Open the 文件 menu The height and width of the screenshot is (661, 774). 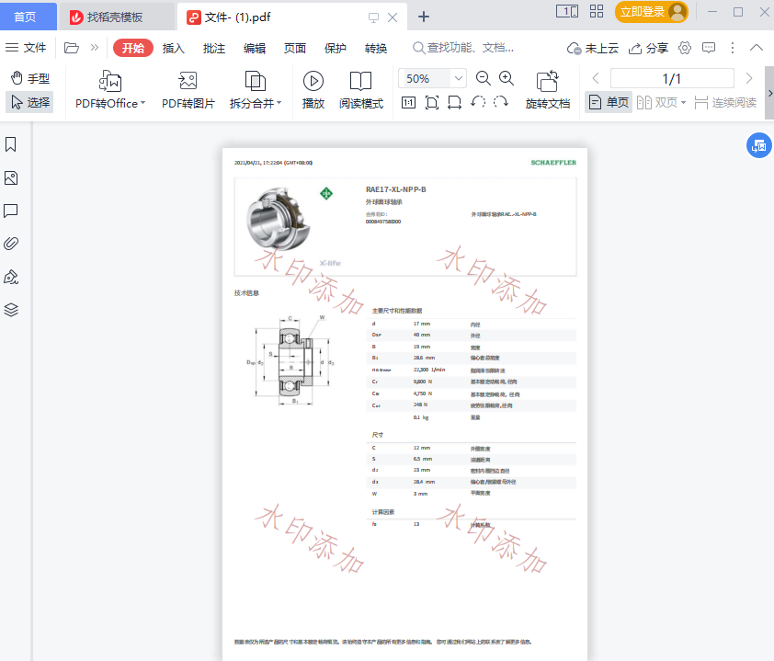(26, 48)
